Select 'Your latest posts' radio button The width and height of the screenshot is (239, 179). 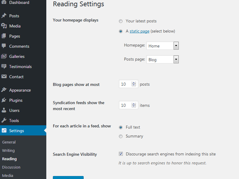(121, 21)
